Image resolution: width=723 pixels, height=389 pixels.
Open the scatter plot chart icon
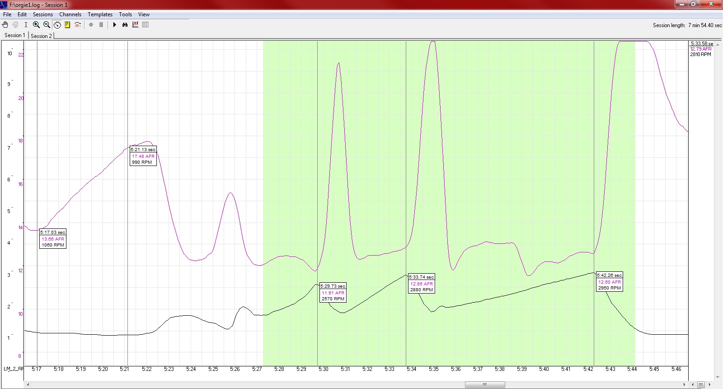pos(135,25)
